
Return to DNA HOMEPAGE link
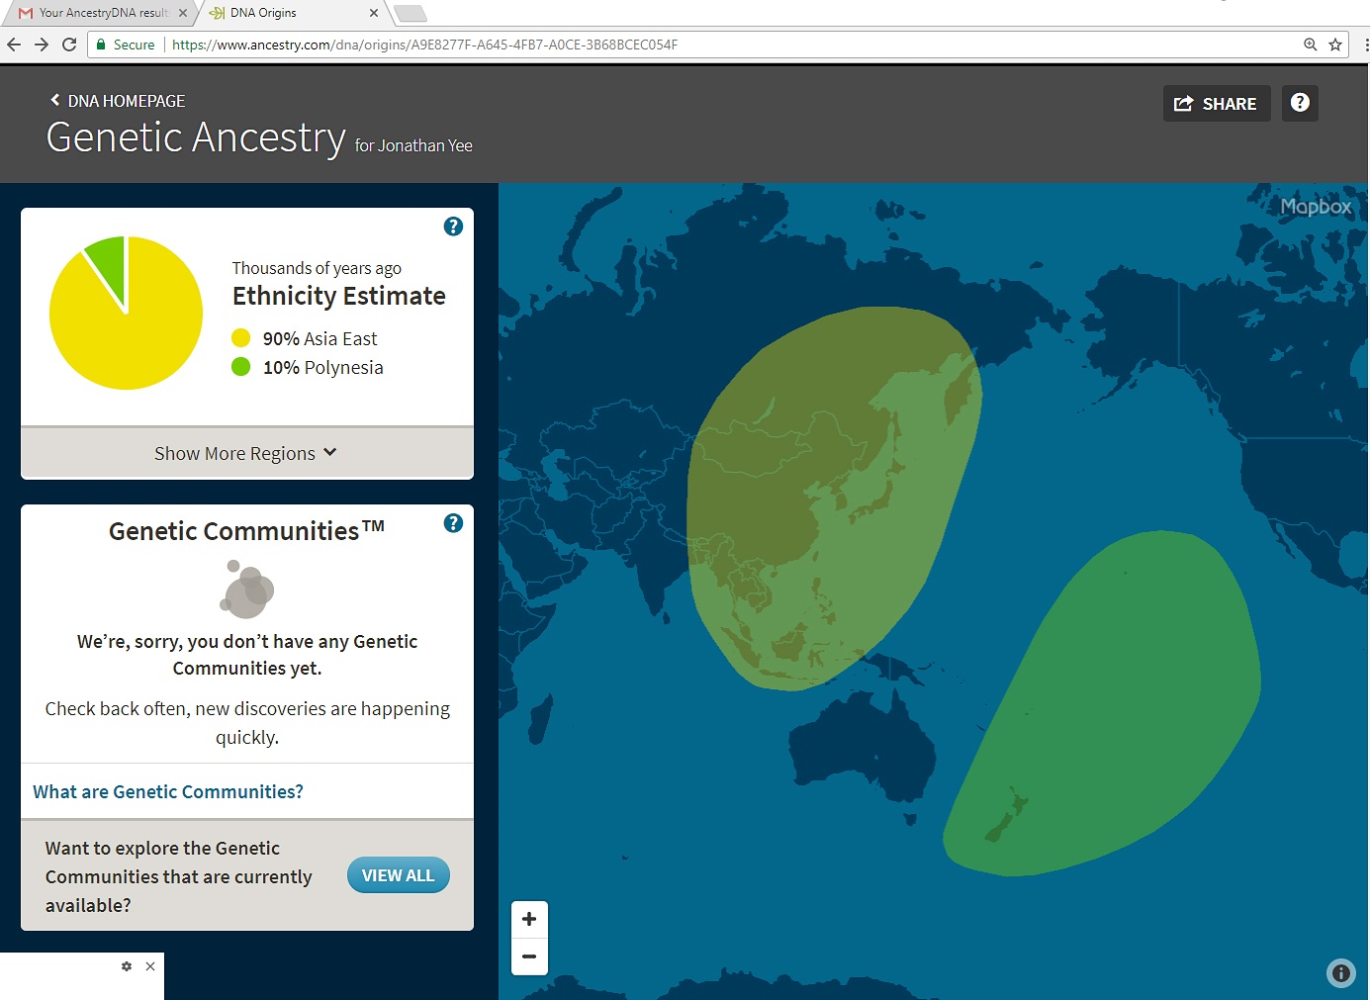(126, 101)
